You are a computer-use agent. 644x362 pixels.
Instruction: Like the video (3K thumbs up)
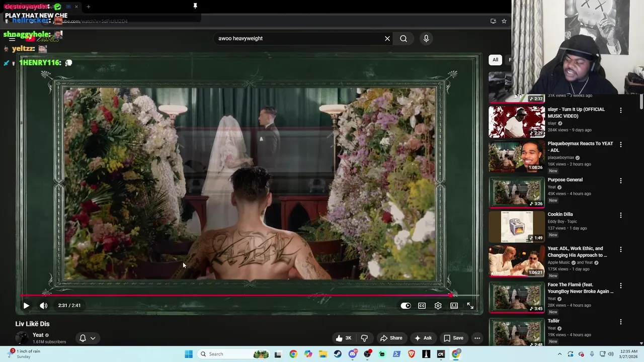[x=344, y=338]
